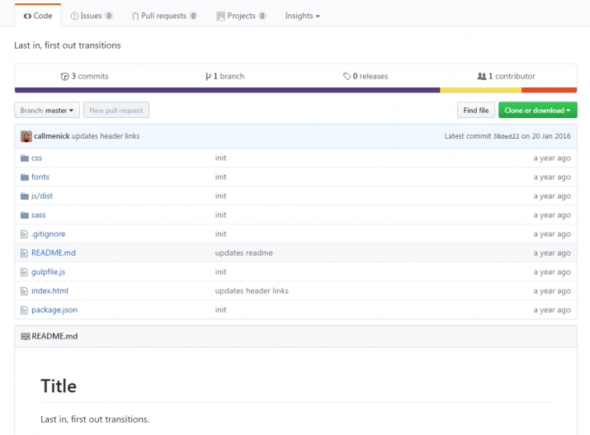Open the init commit in package.json row

[x=221, y=310]
